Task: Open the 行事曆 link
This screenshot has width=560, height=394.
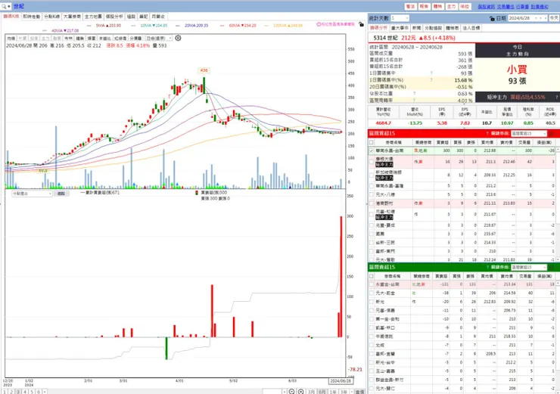Action: click(x=521, y=7)
